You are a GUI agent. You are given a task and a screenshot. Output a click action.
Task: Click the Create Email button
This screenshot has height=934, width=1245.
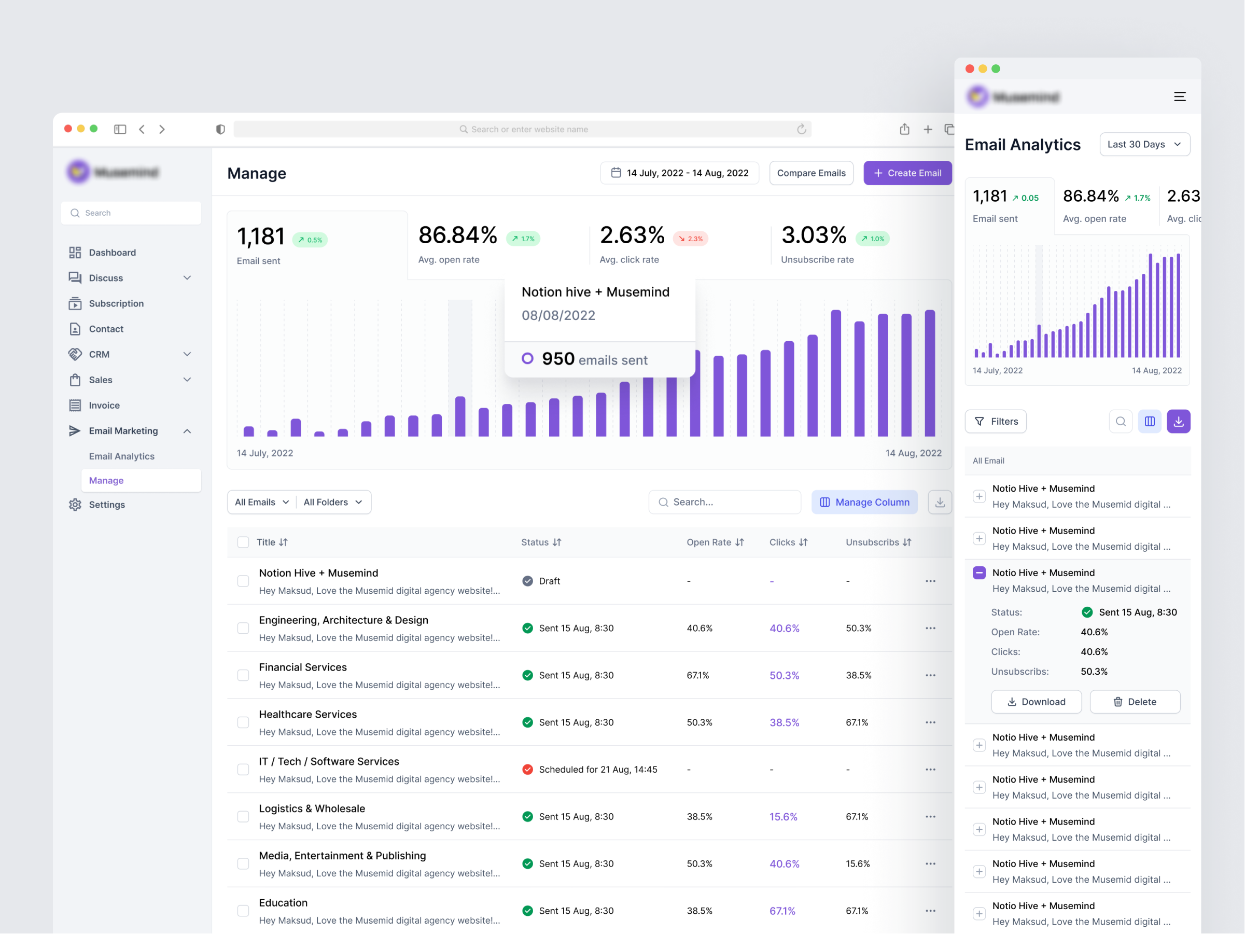pos(907,173)
